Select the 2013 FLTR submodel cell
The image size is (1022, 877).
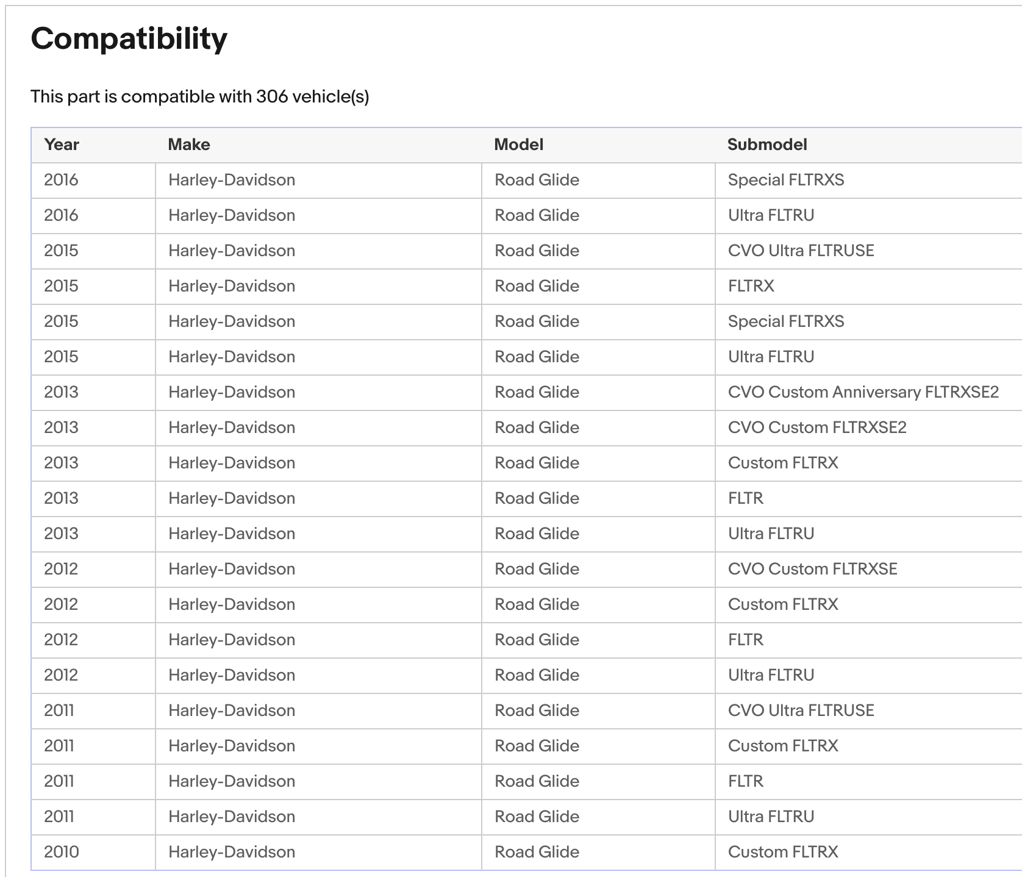click(745, 498)
